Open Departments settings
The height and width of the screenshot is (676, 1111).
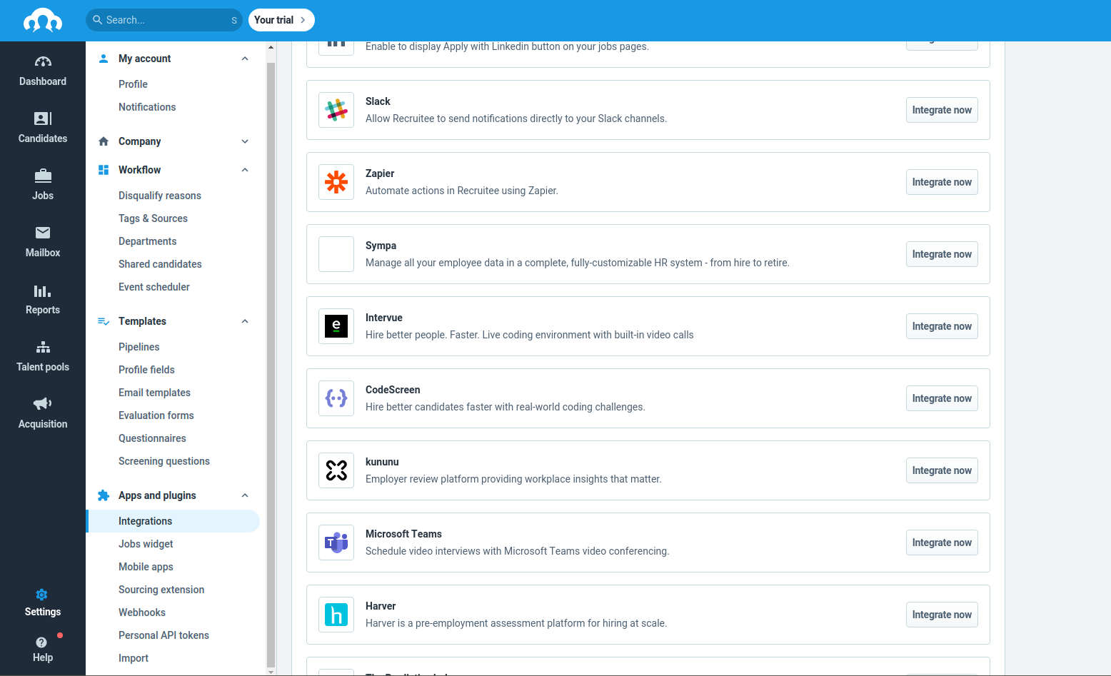147,241
